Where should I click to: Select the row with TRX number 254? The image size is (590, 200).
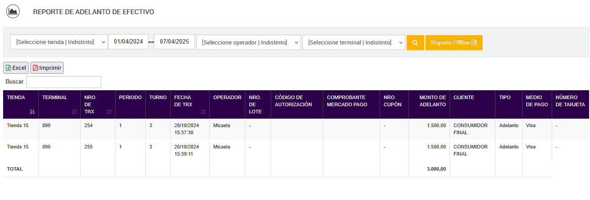click(x=89, y=126)
